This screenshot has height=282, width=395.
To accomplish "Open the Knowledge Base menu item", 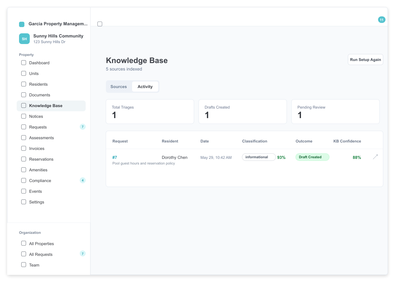I will tap(51, 106).
